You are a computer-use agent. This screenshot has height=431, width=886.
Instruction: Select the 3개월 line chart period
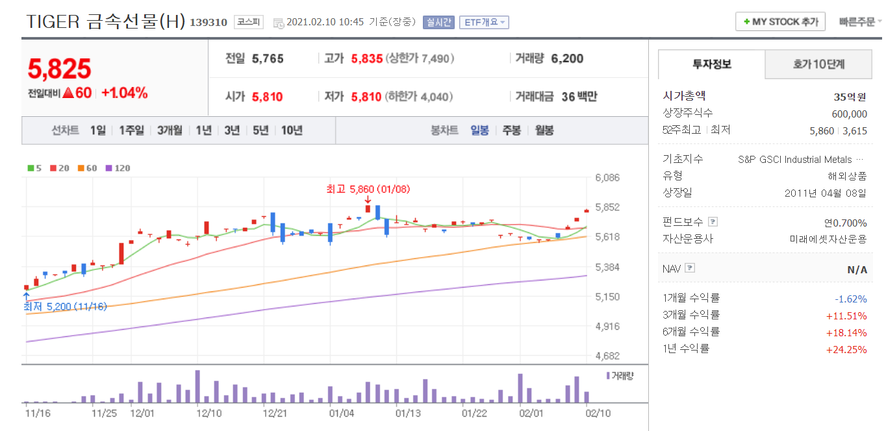coord(170,130)
